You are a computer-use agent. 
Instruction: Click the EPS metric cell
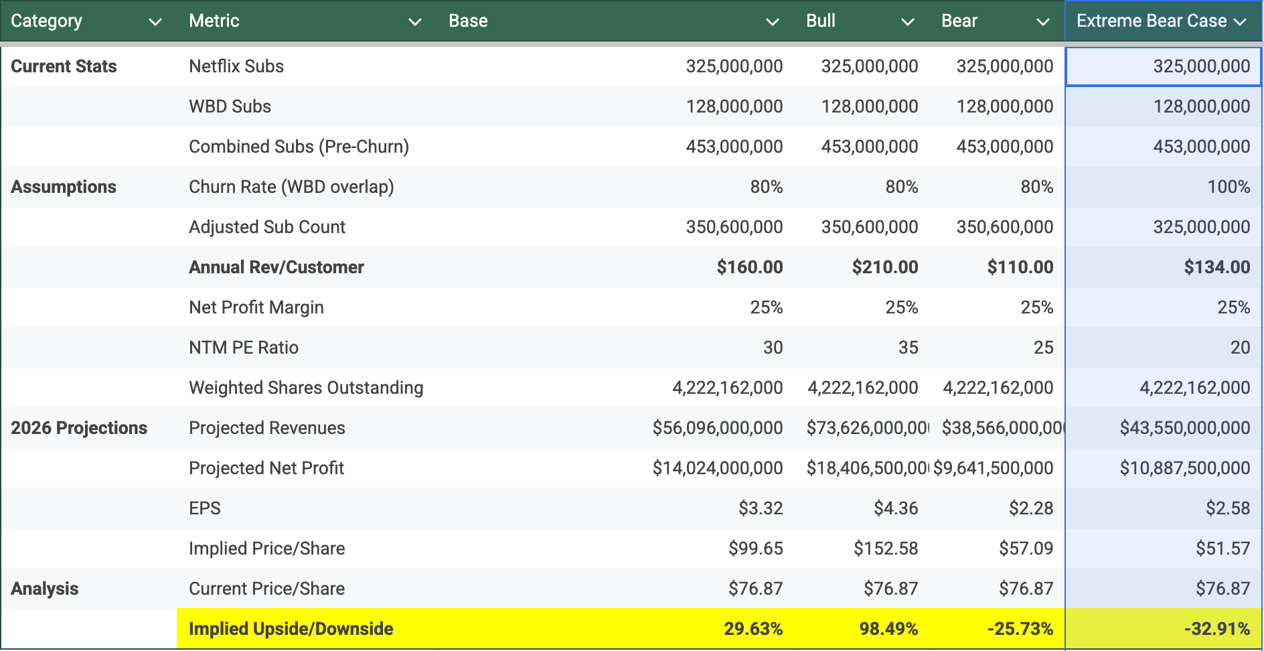(x=307, y=508)
